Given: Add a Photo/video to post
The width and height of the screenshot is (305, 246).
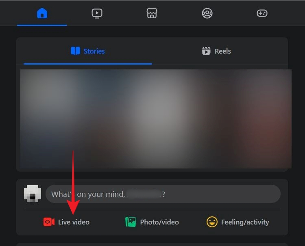Looking at the screenshot, I should click(x=152, y=222).
